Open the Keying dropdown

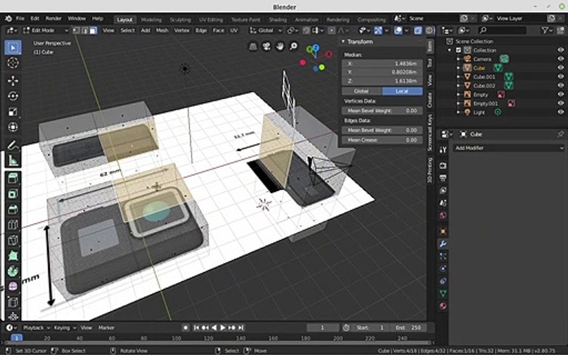65,327
